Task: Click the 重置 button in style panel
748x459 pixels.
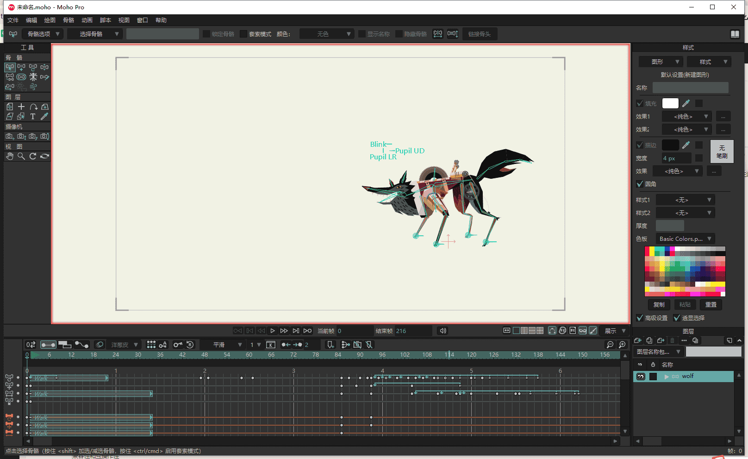Action: (711, 305)
